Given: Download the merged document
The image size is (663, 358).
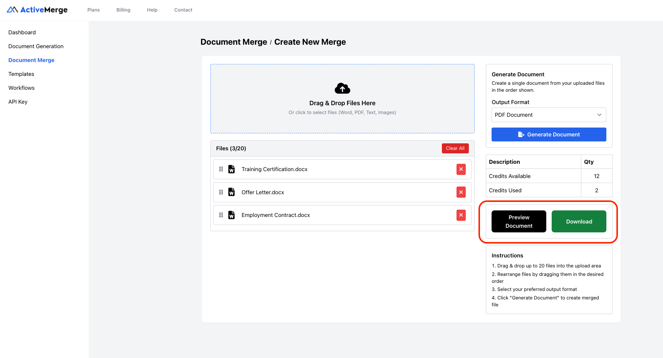Looking at the screenshot, I should tap(579, 221).
